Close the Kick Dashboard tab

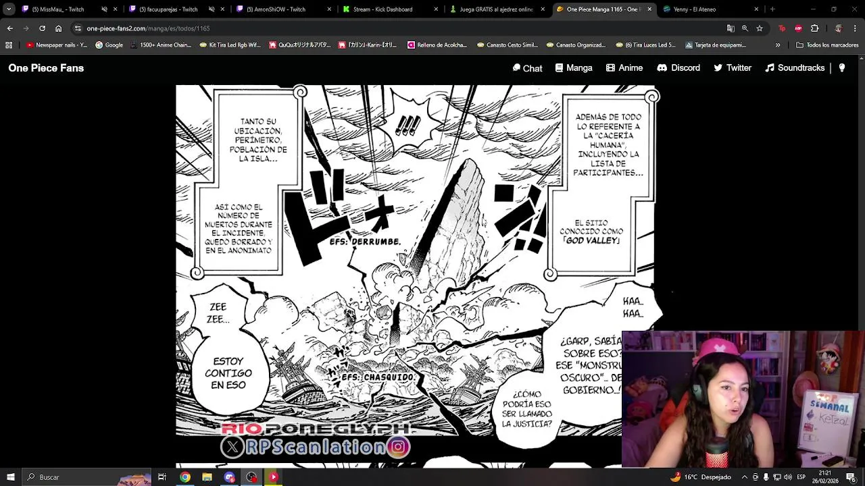(436, 9)
